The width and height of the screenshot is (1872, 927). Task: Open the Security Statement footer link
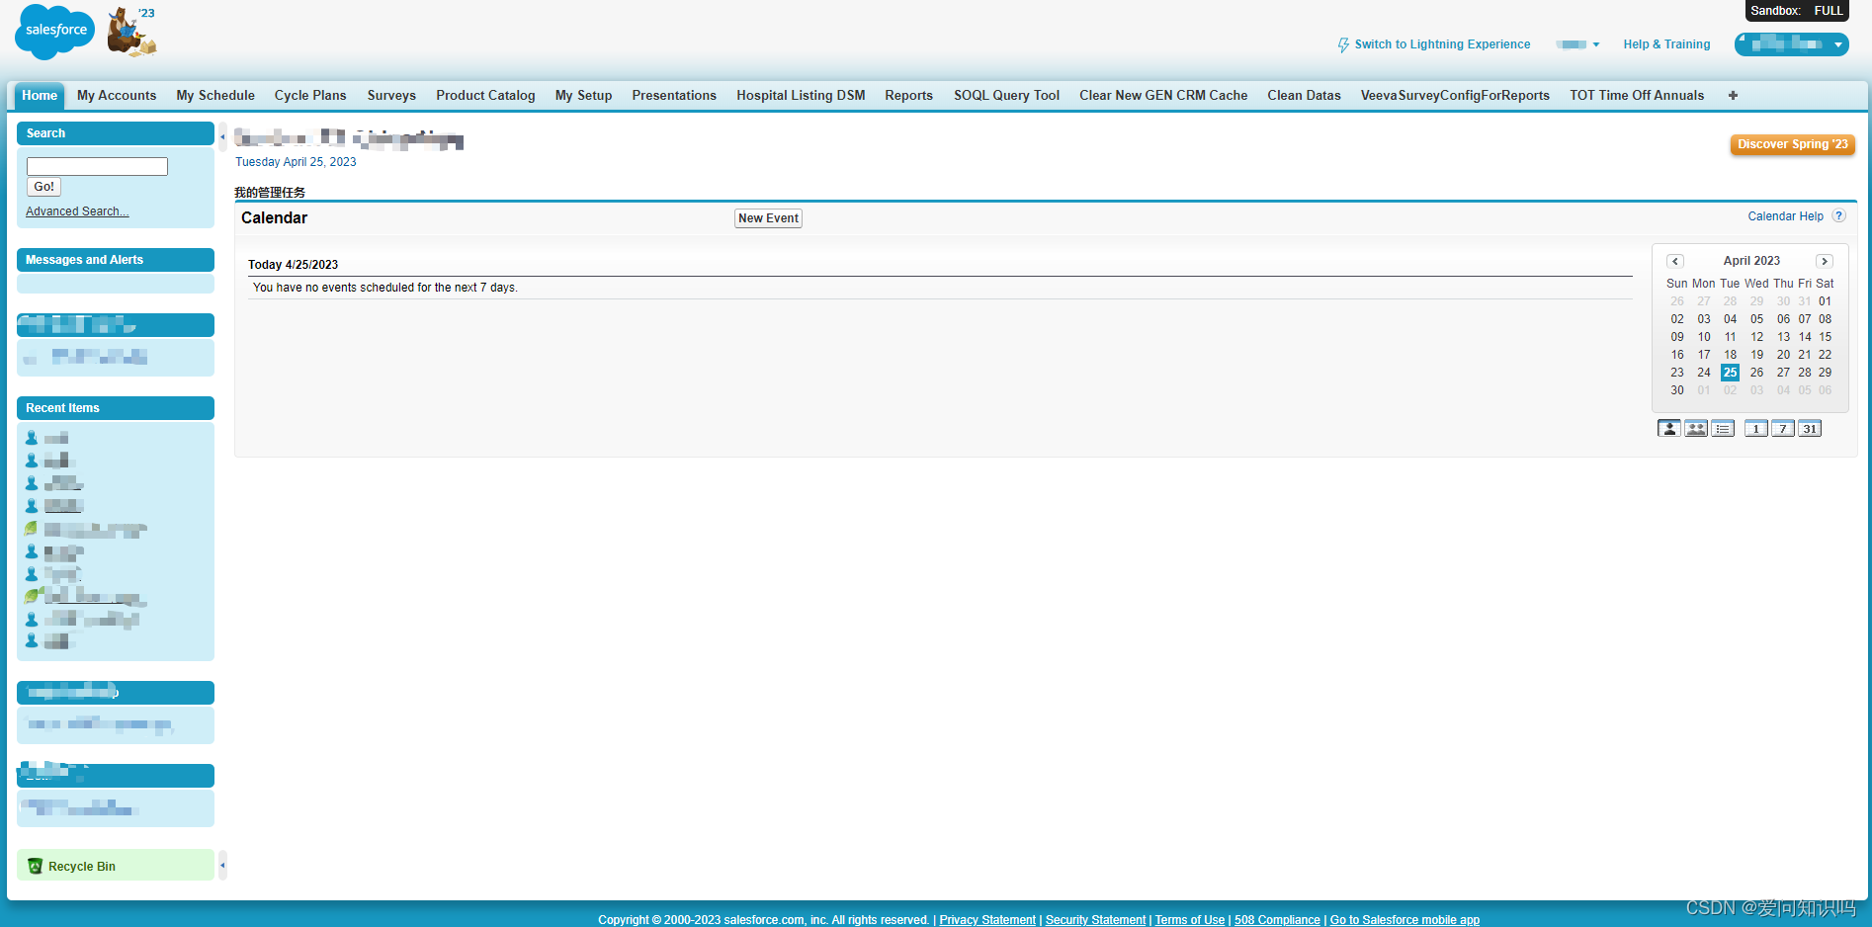coord(1095,920)
